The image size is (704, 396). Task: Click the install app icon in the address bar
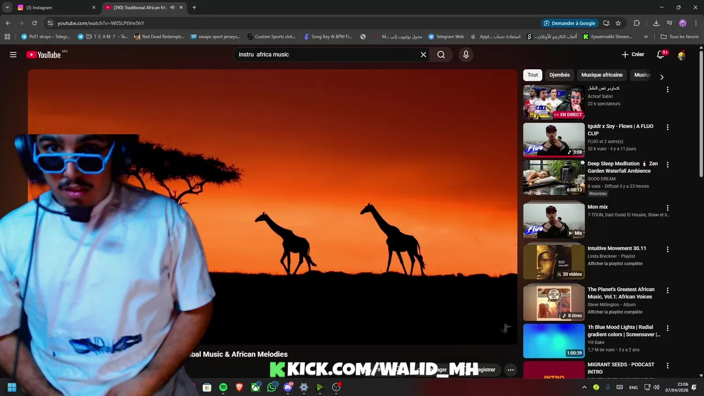606,23
